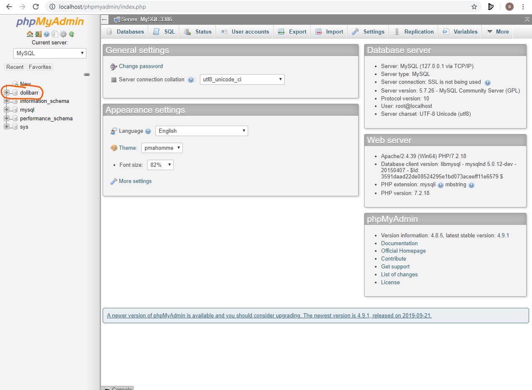Open the Import tab

pyautogui.click(x=329, y=32)
